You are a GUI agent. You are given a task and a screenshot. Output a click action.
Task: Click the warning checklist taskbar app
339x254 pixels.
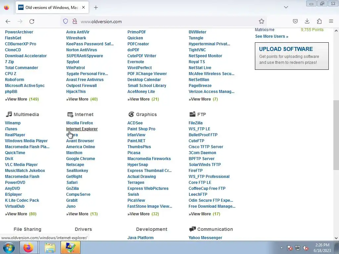[x=71, y=247]
